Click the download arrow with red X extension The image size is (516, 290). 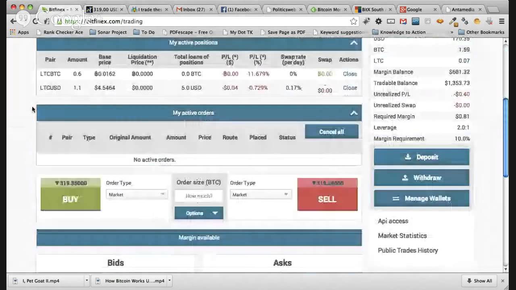[x=489, y=21]
